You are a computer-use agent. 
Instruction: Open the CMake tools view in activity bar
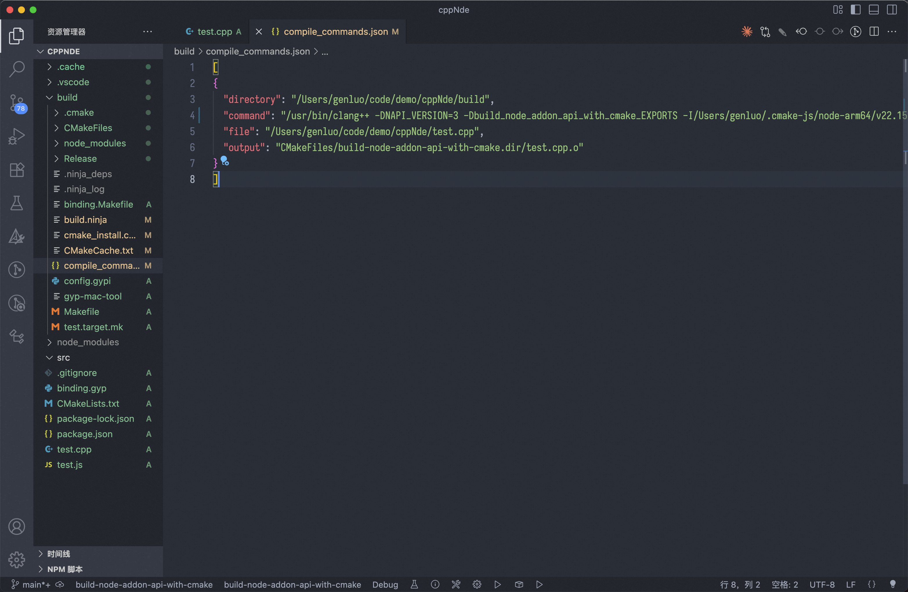[x=17, y=236]
